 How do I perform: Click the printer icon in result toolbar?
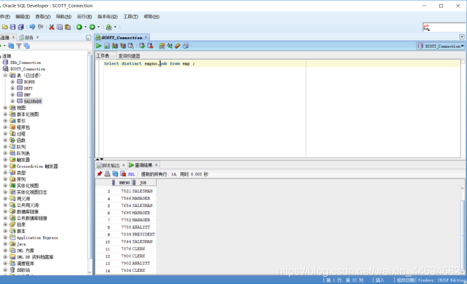107,174
